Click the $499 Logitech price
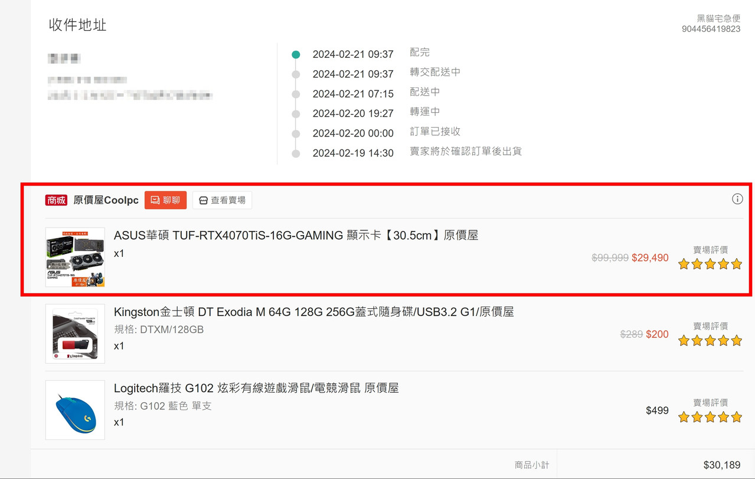Screen dimensions: 755x479 657,410
